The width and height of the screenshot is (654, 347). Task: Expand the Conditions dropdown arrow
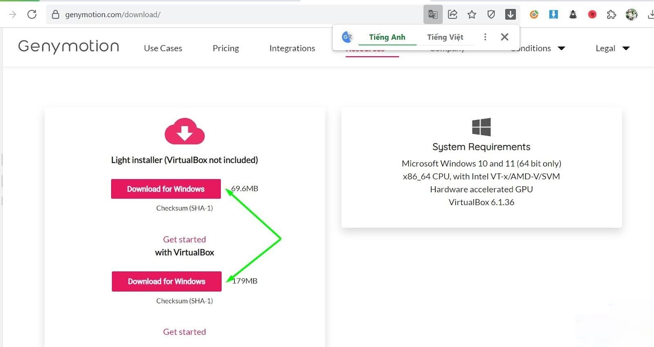562,49
